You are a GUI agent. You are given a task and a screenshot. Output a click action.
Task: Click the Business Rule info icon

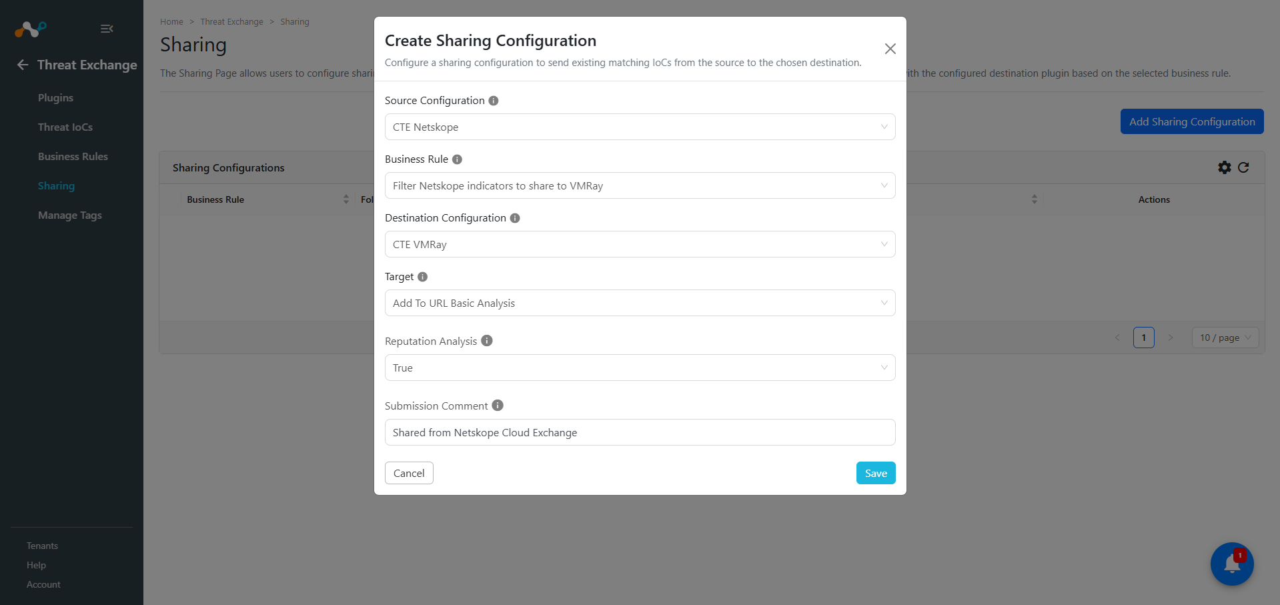tap(457, 159)
